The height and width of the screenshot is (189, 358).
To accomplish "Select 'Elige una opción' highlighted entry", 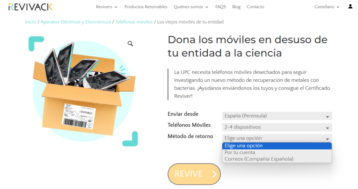I will (277, 146).
